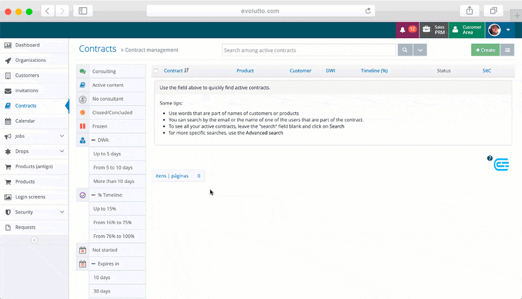Collapse the sidebar with double-chevron icon
This screenshot has width=522, height=299.
tap(34, 240)
